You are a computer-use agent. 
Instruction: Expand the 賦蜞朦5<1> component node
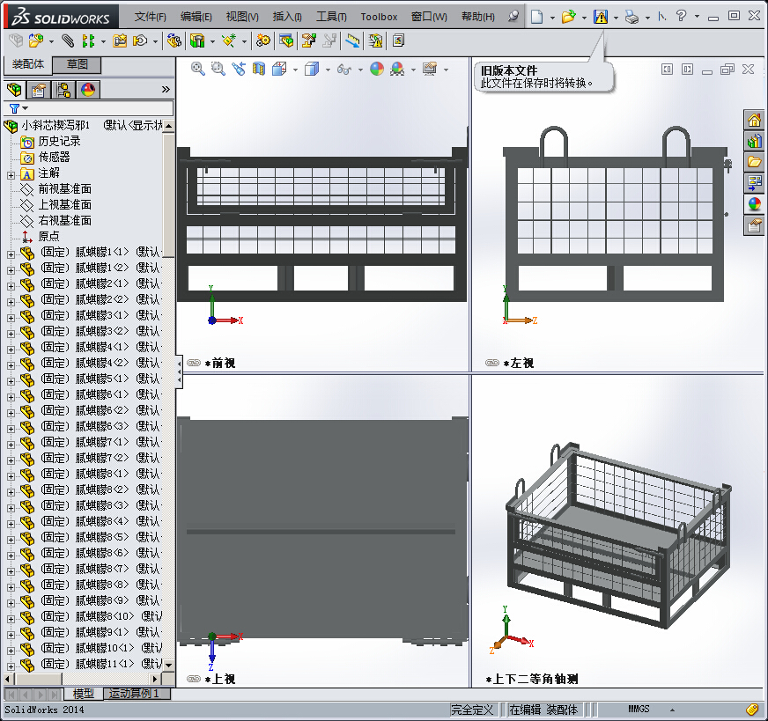click(11, 381)
